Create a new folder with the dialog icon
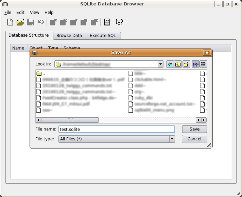 pos(186,64)
